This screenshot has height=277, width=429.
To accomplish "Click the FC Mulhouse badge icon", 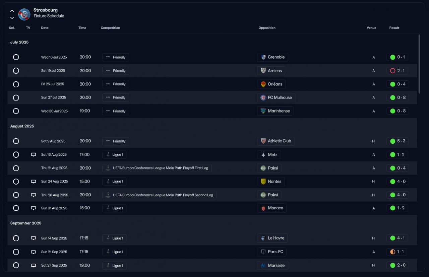I will (x=263, y=98).
